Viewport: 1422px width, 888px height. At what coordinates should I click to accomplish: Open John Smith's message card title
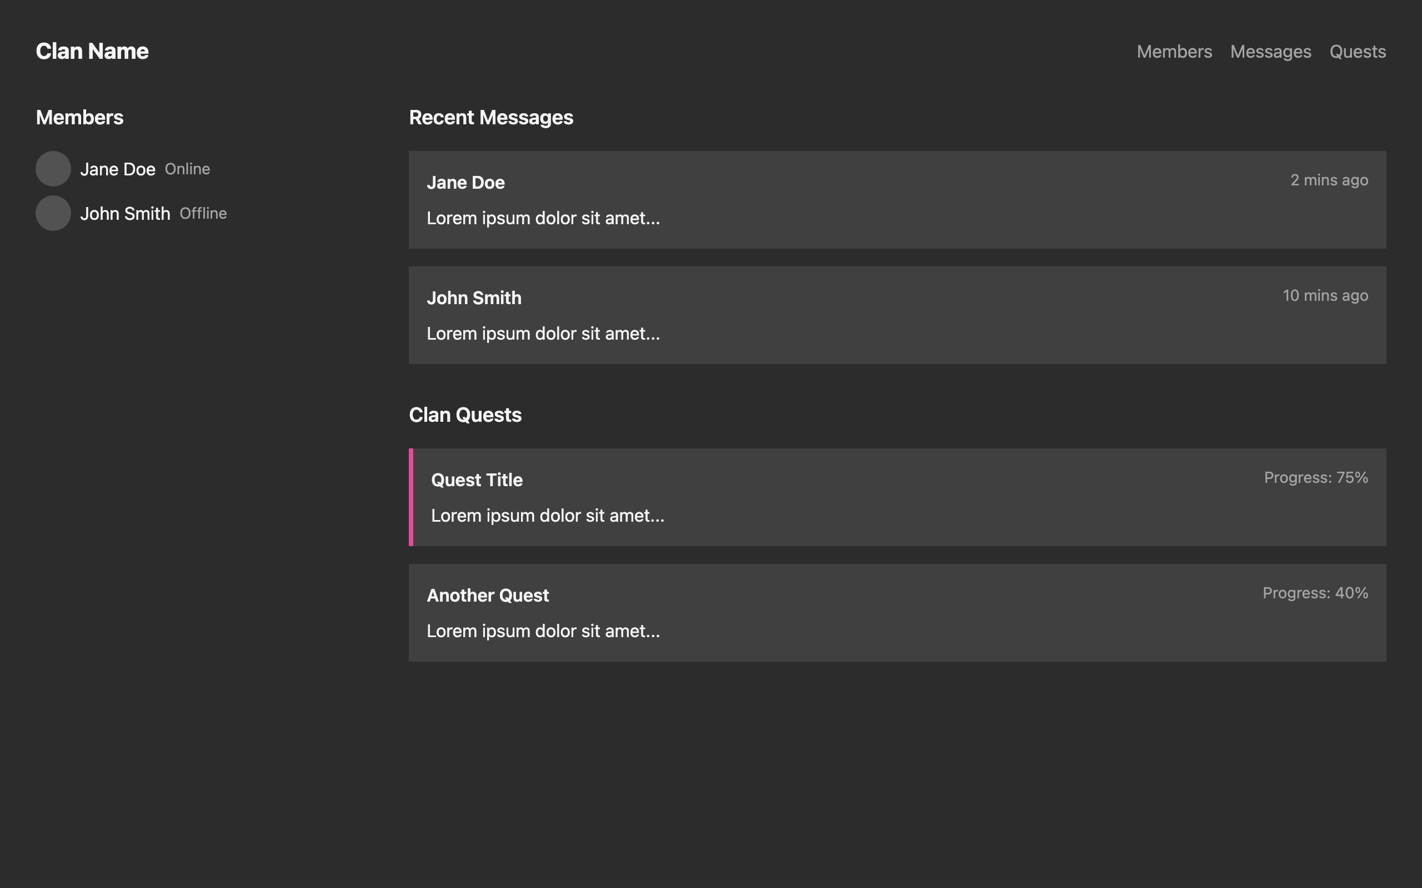[x=474, y=298]
